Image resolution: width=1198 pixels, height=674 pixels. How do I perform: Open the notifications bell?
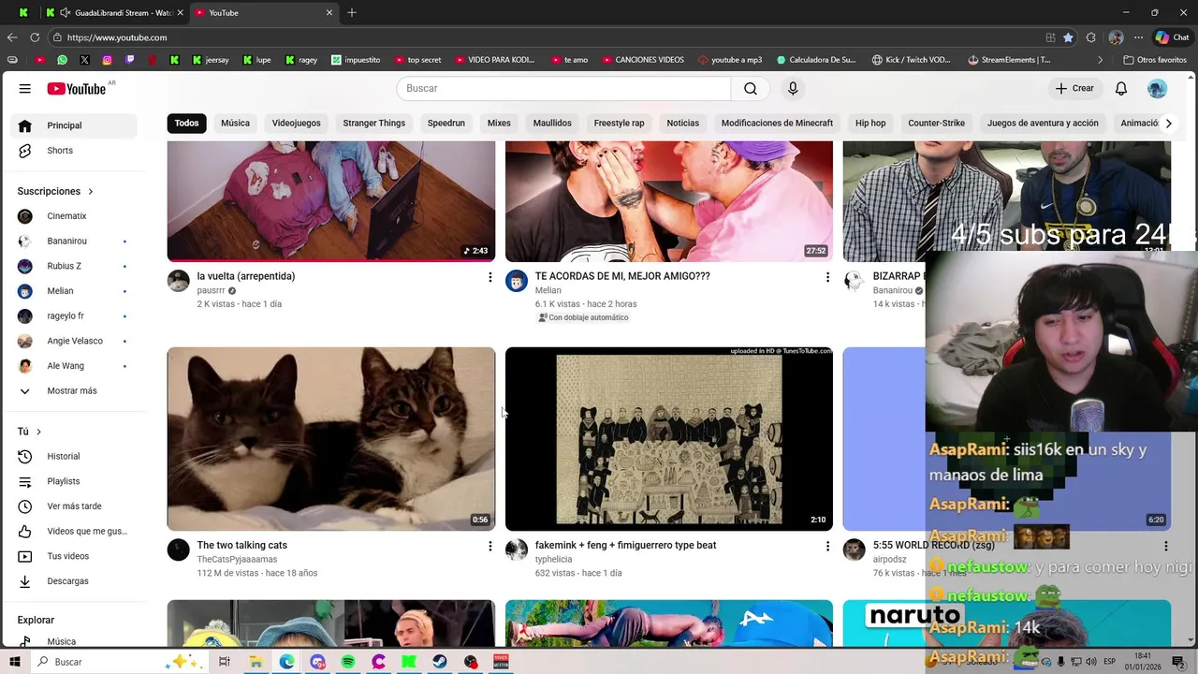click(x=1121, y=88)
